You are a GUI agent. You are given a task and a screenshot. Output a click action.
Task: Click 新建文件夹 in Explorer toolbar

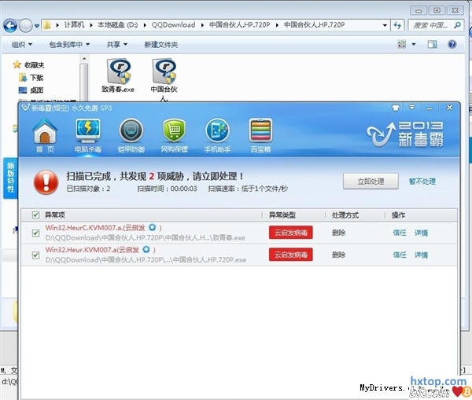click(160, 45)
